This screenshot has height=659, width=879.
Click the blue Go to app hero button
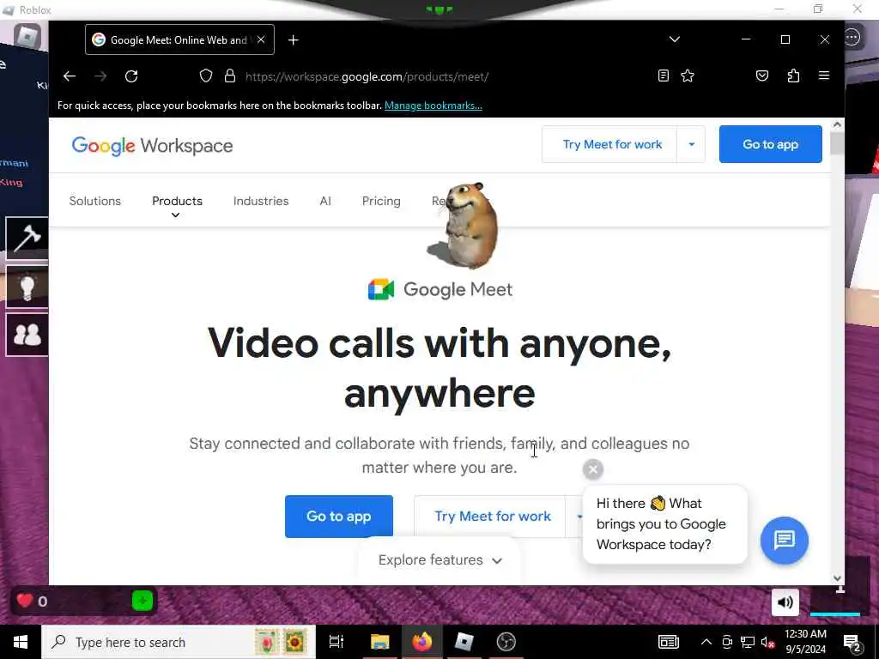(x=338, y=516)
